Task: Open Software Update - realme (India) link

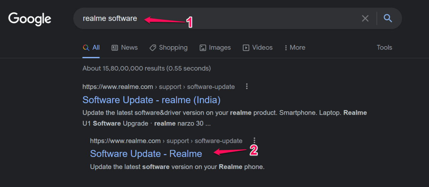Action: tap(151, 100)
